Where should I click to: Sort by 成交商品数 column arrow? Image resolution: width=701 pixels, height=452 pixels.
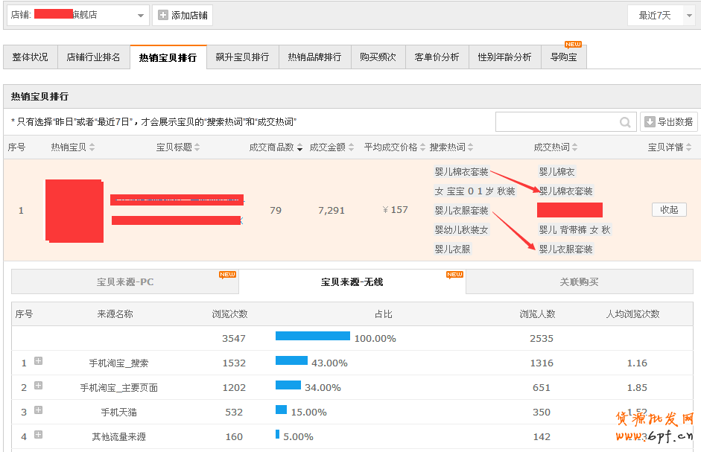pyautogui.click(x=300, y=148)
